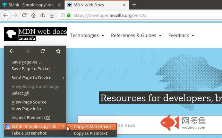
Task: Click Forward arrow in context menu
Action: [27, 51]
